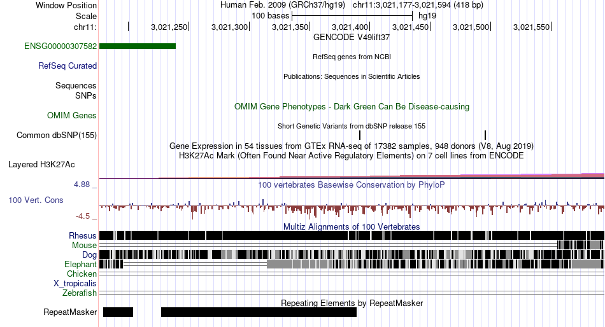
Task: Select the long RepeatMasker repeat element
Action: (259, 312)
